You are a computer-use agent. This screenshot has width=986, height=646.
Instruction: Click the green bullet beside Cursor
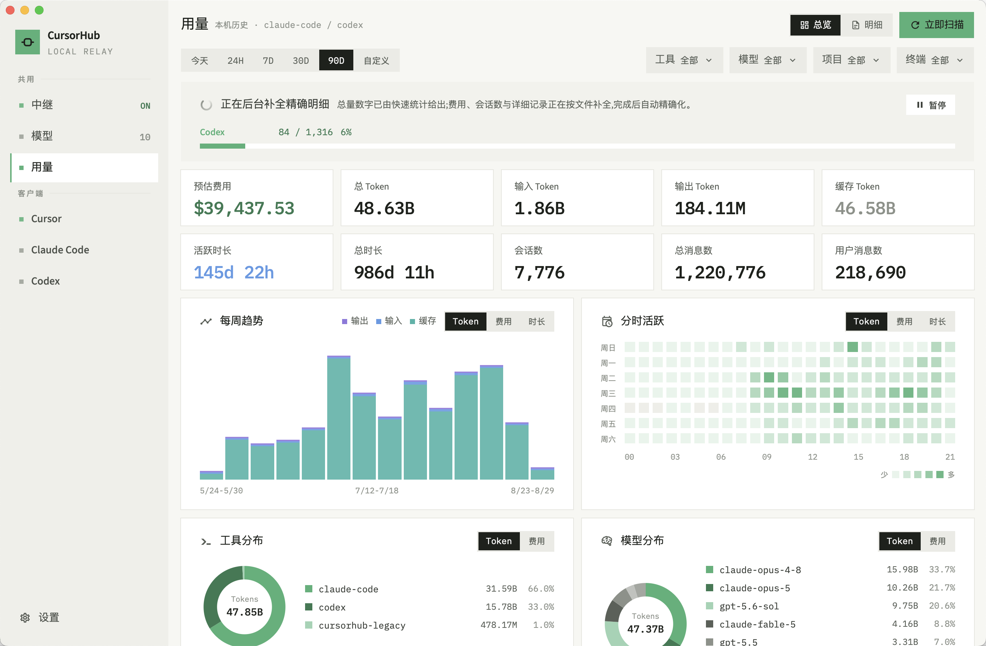coord(21,219)
